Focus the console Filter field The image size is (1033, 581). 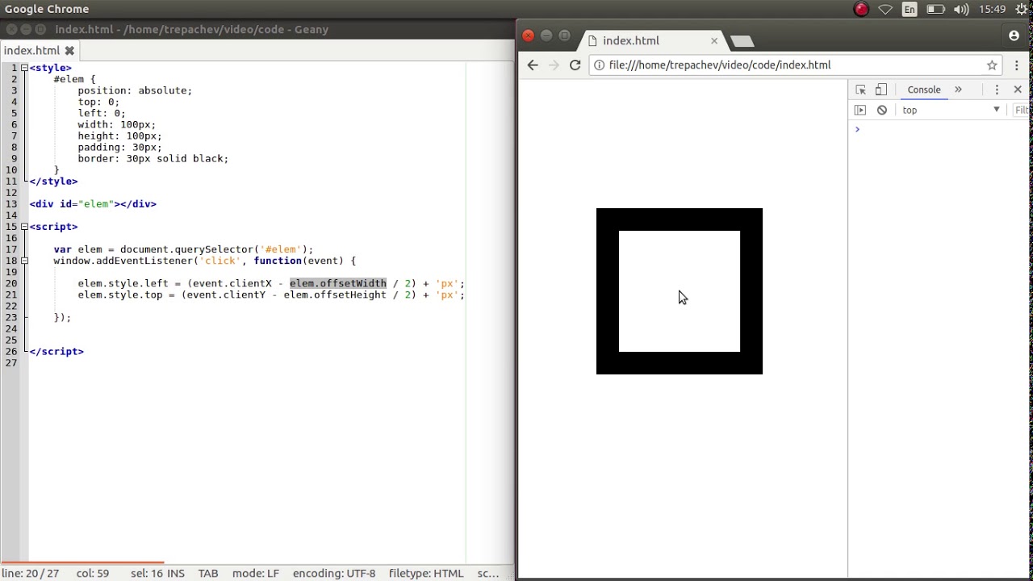click(x=1022, y=111)
